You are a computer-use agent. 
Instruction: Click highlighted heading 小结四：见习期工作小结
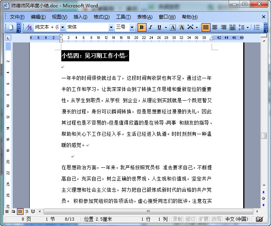93,56
